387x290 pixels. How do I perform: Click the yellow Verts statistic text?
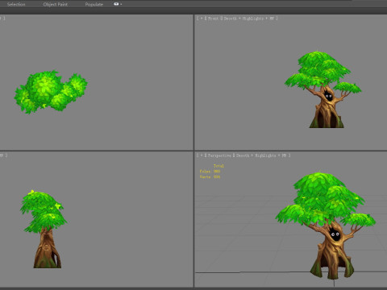pyautogui.click(x=210, y=176)
